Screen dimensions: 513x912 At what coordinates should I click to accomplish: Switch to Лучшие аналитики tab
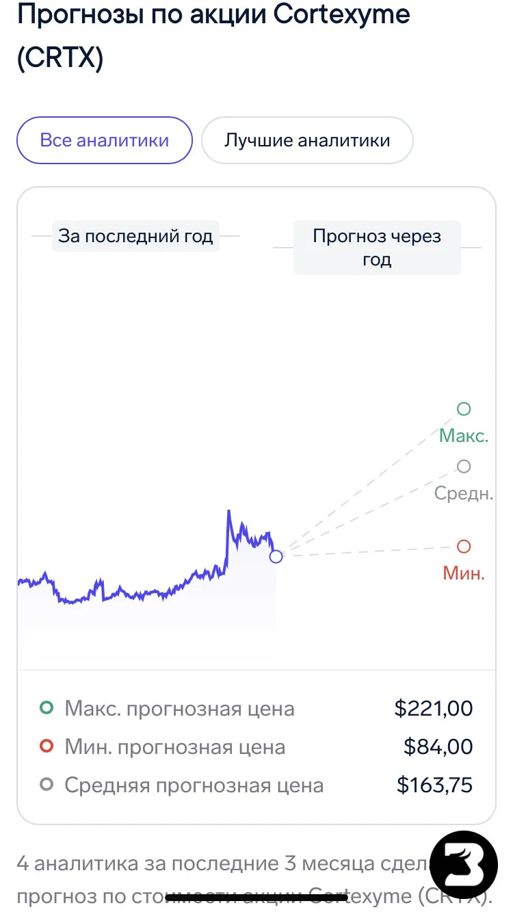[x=307, y=140]
